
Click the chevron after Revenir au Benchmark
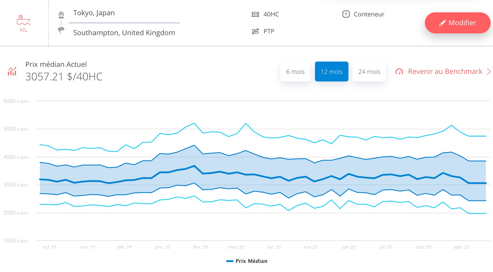coord(489,72)
